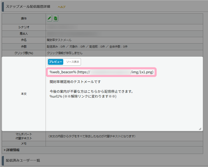Screen dimensions: 208x167
Task: Click the 本文 row label cell
Action: click(24, 94)
